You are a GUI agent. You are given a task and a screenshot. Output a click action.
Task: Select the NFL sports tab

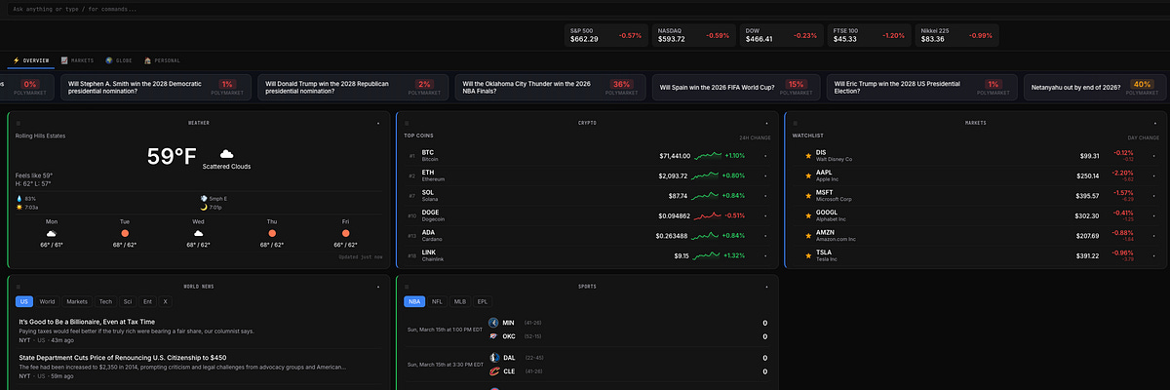tap(437, 302)
